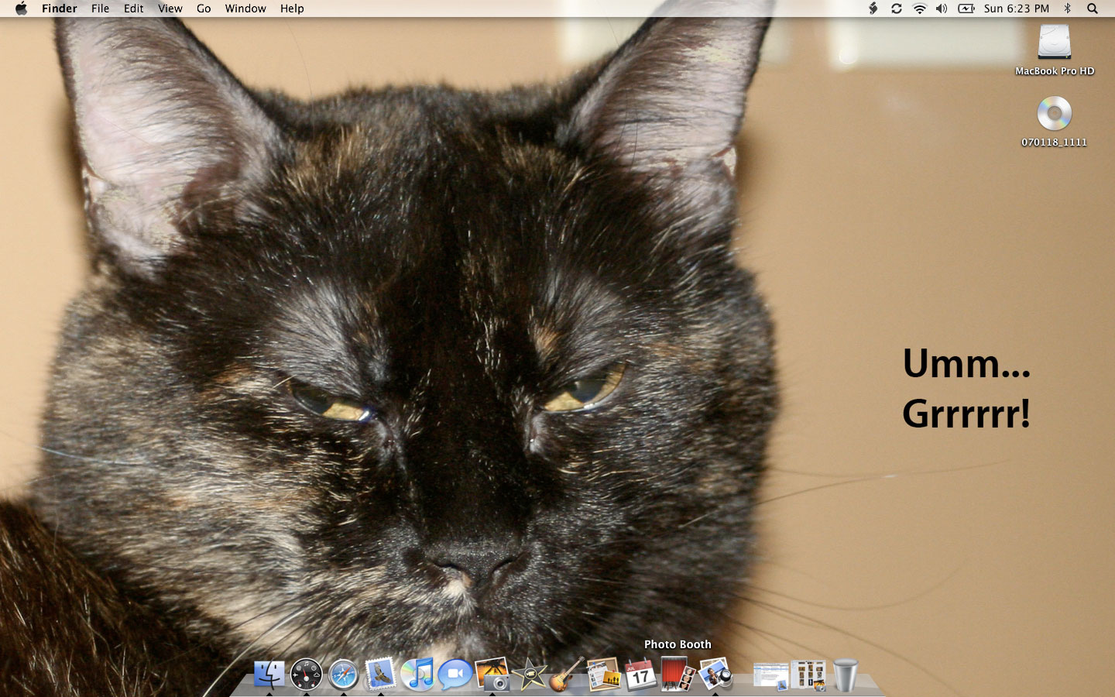Screen dimensions: 1115x697
Task: Open the battery status menu
Action: tap(966, 9)
